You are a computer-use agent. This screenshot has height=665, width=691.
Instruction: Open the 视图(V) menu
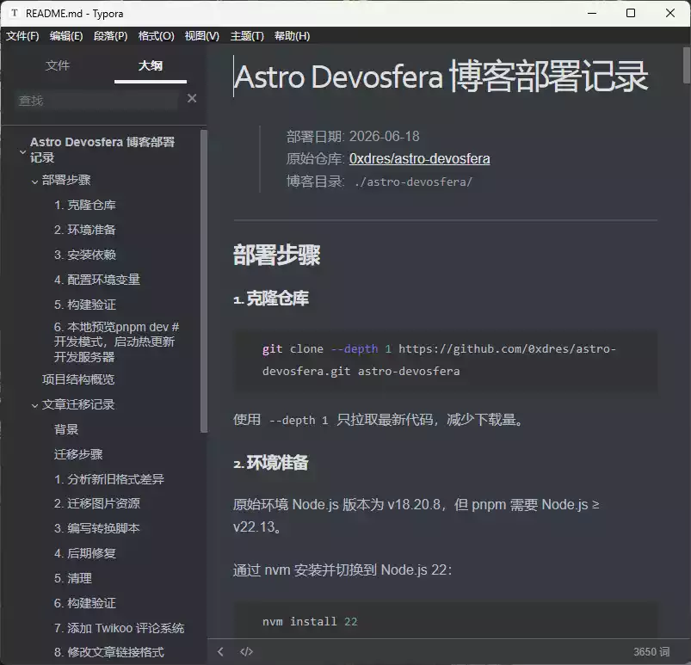pyautogui.click(x=202, y=35)
